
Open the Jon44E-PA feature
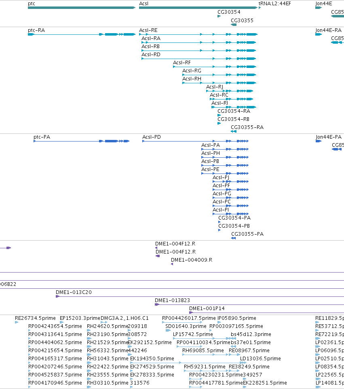(x=319, y=141)
